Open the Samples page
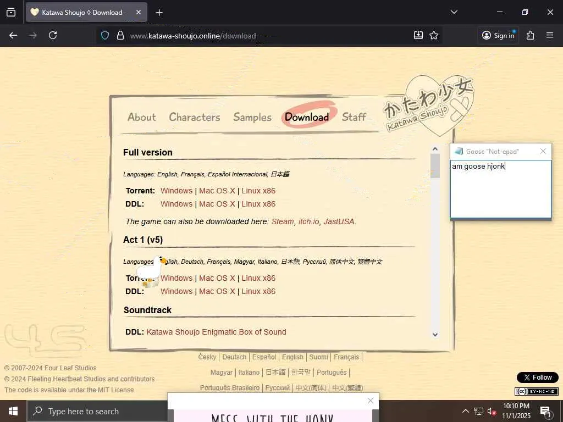The image size is (563, 422). point(252,118)
